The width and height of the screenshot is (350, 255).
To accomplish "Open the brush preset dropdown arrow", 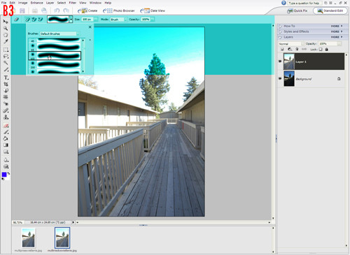I will [71, 20].
